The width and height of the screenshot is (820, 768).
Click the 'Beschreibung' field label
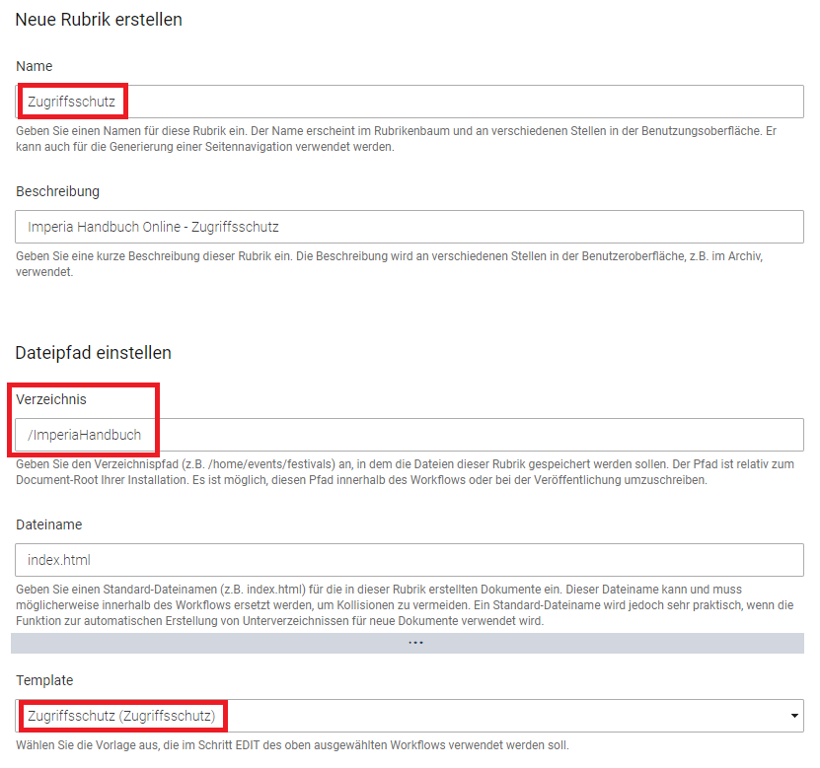coord(57,191)
